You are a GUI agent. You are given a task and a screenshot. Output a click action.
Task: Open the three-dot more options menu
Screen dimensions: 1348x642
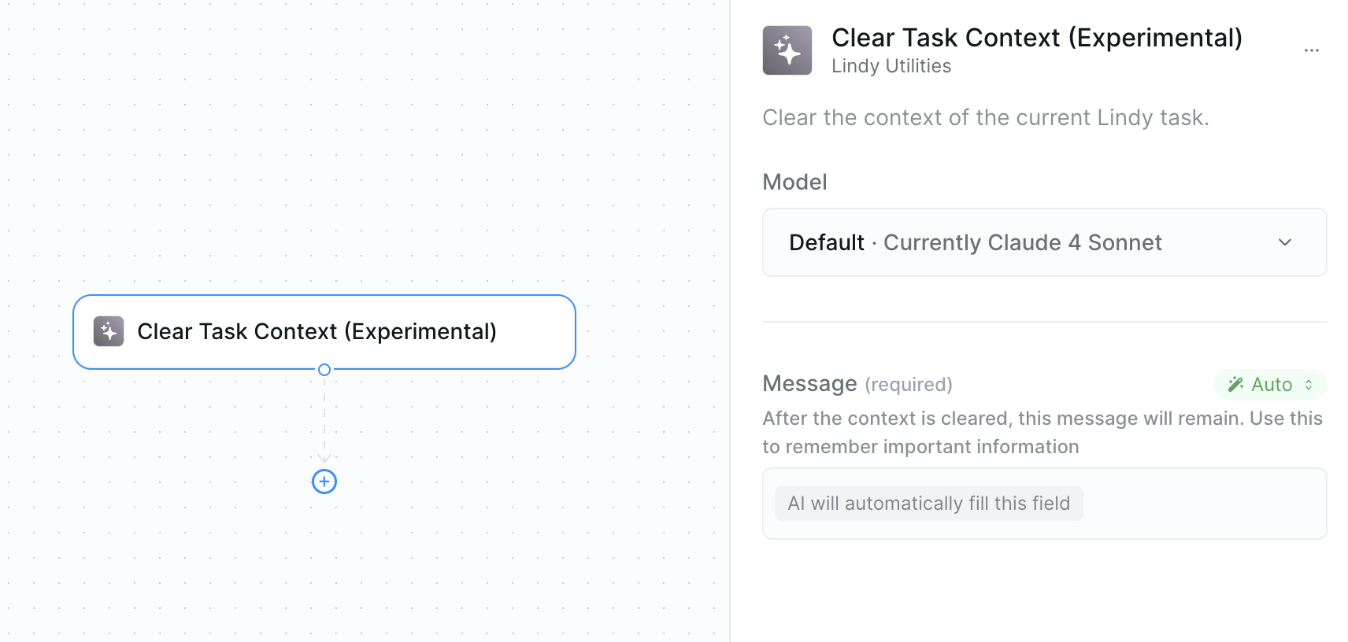(x=1311, y=50)
